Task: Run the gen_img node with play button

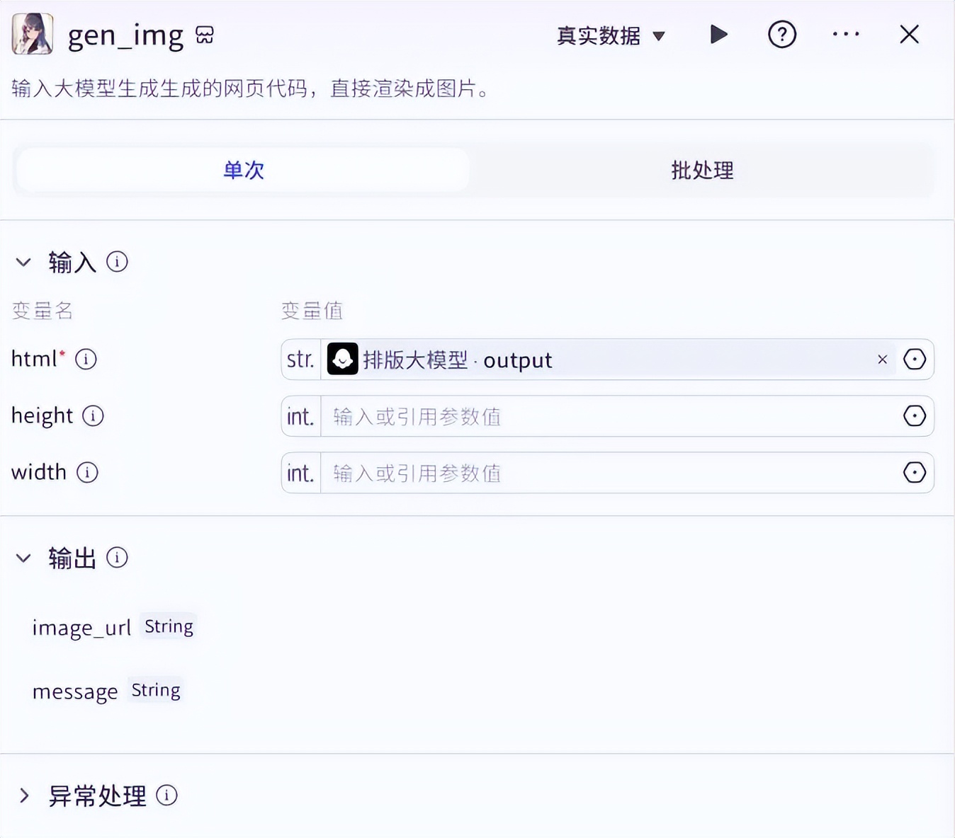Action: coord(718,35)
